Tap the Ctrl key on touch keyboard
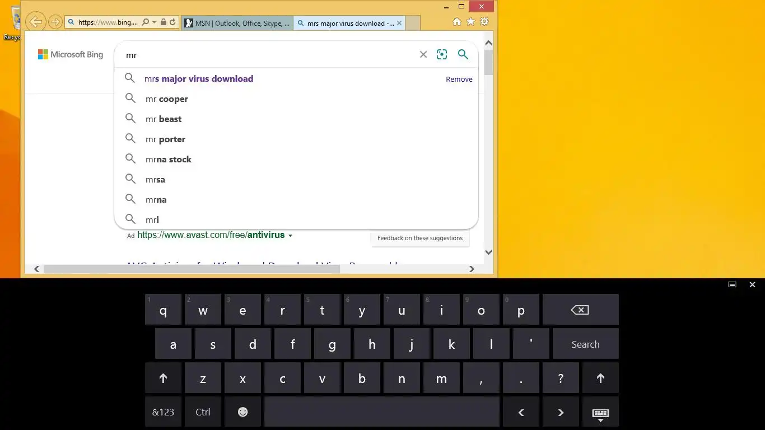 (x=203, y=412)
